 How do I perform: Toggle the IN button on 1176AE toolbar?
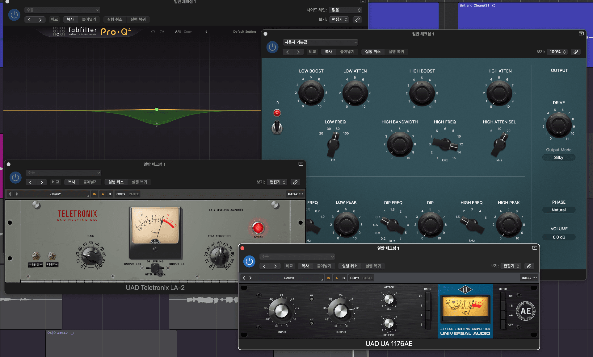tap(328, 278)
